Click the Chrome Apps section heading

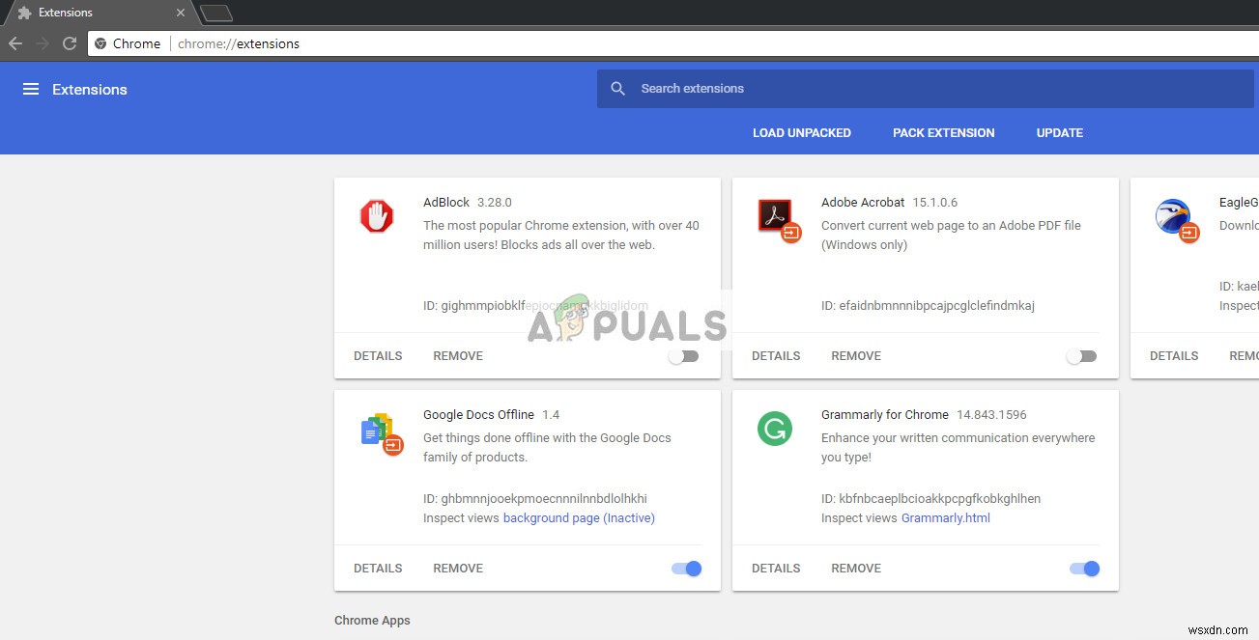tap(372, 621)
